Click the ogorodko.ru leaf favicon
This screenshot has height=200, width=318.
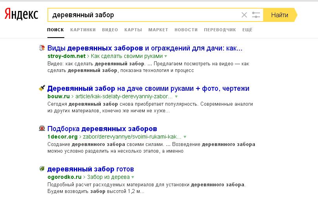42,169
